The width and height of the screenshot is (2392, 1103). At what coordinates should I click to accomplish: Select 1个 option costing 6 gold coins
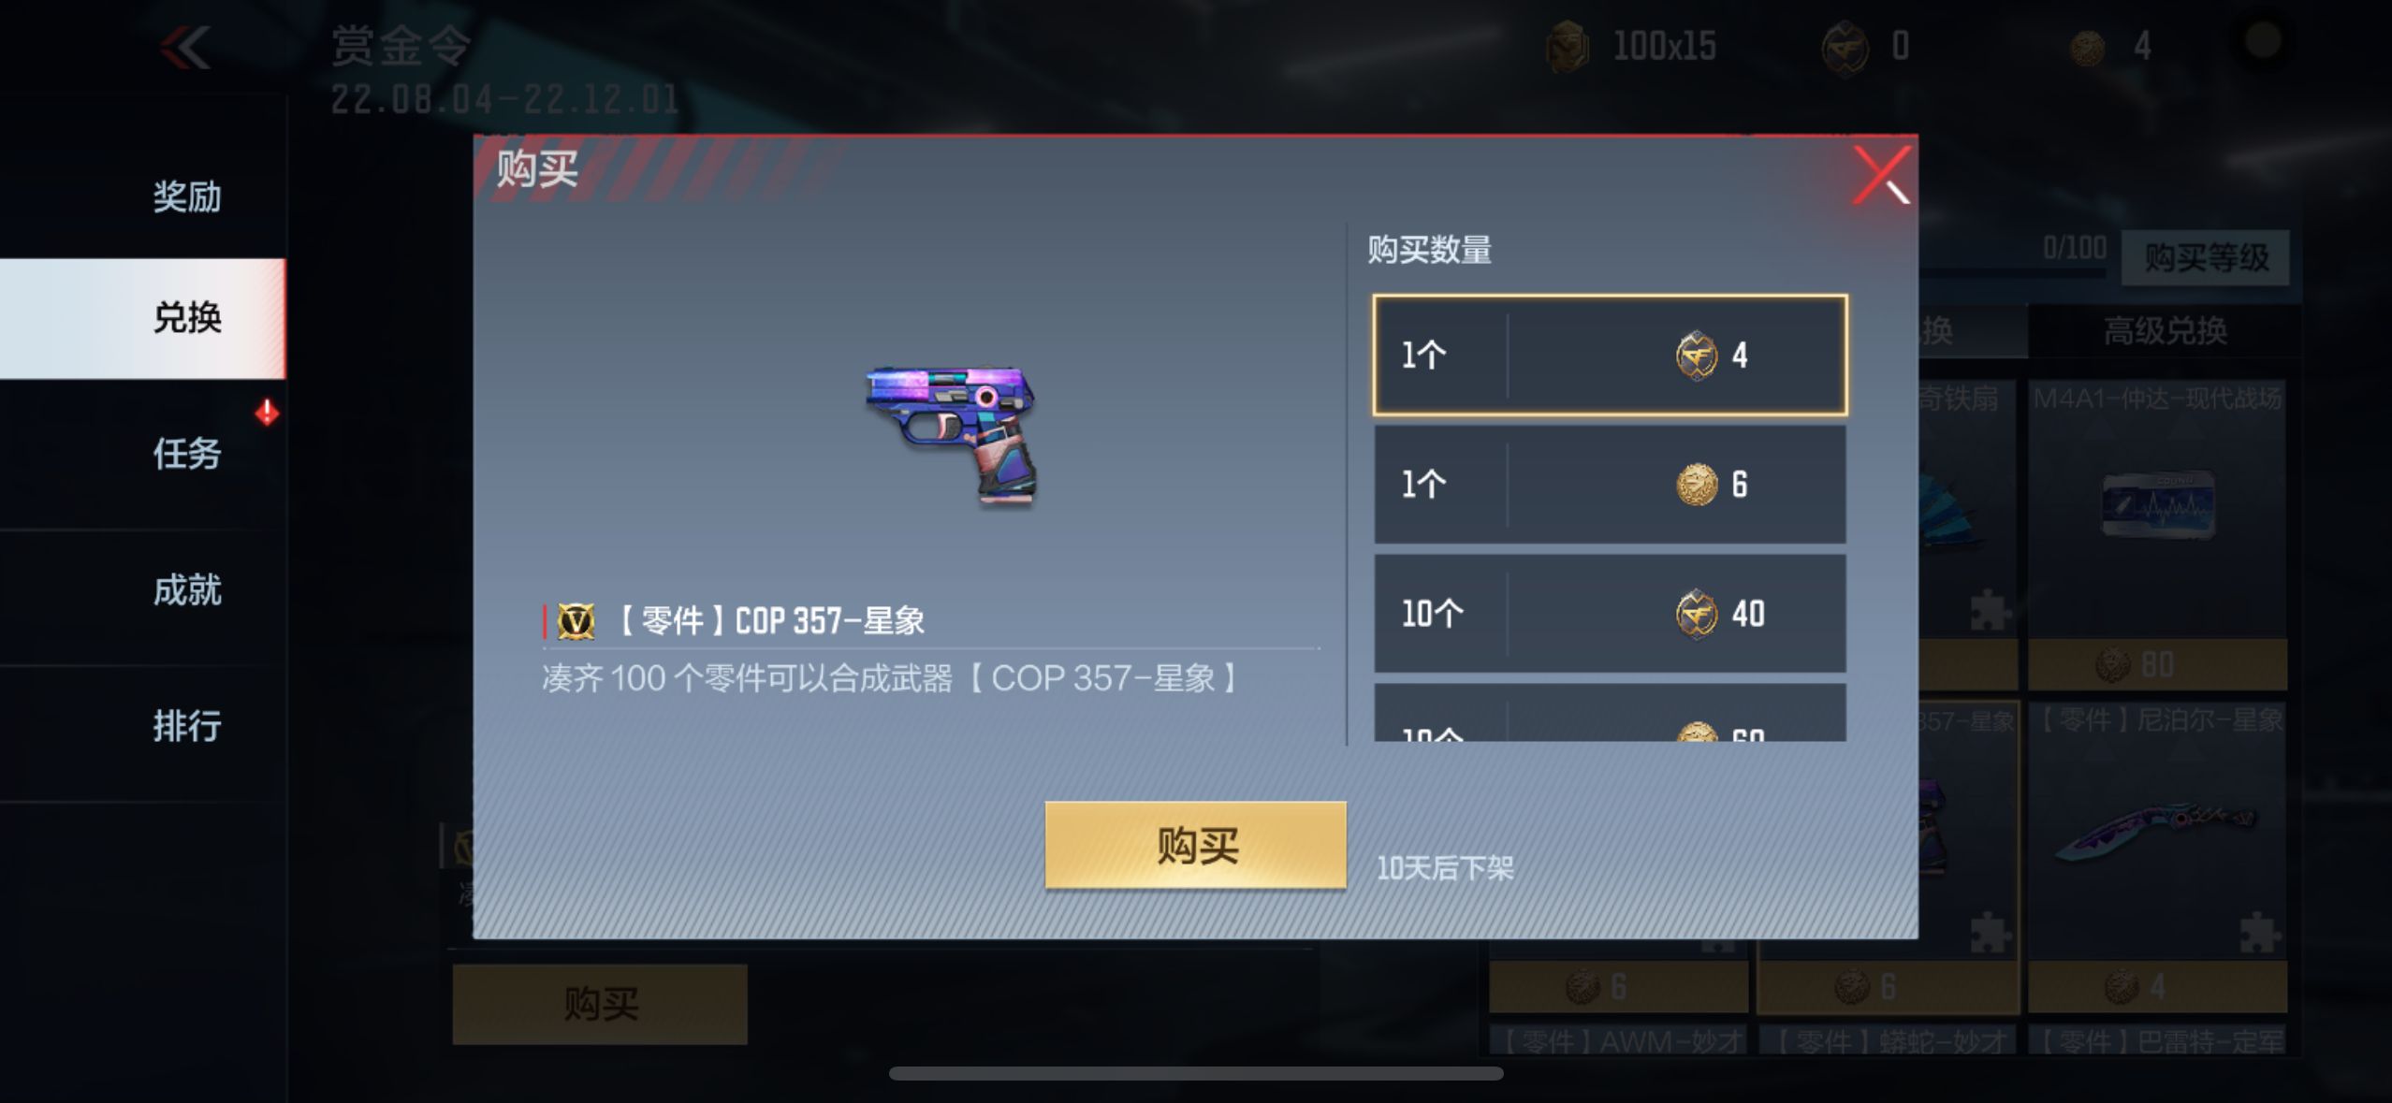click(1610, 485)
